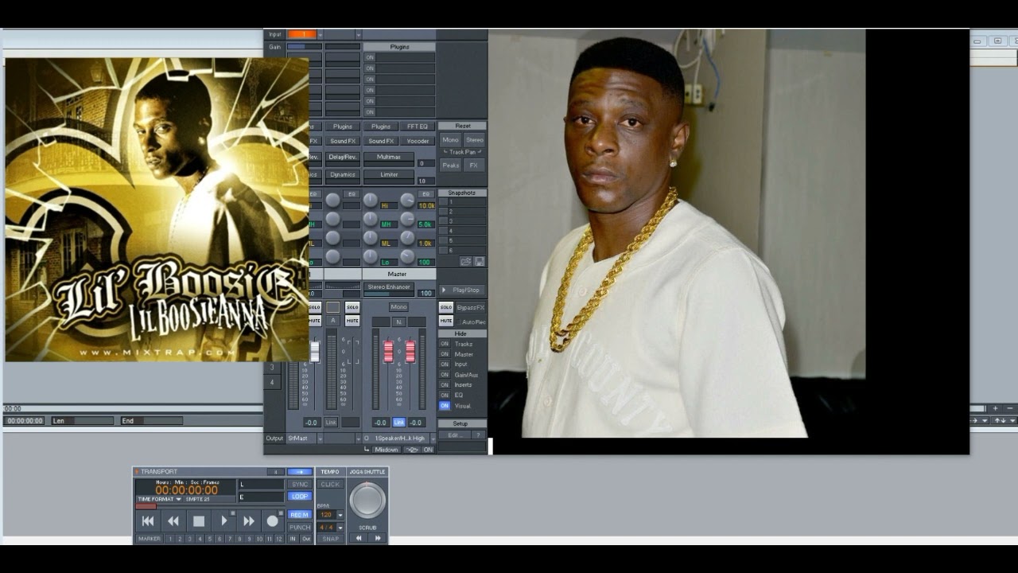
Task: Click the Gain slider bar
Action: tap(305, 47)
